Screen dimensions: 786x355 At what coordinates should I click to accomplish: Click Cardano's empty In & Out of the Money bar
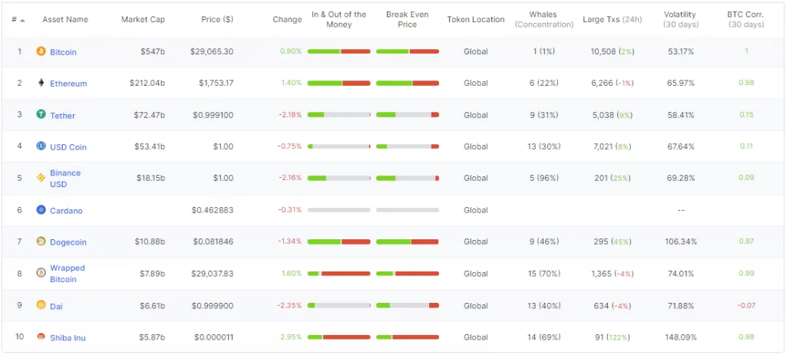tap(339, 210)
